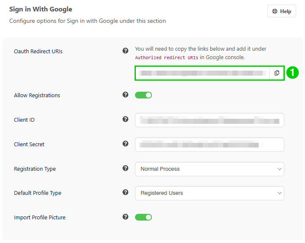Open Registration Type dropdown

pos(210,169)
